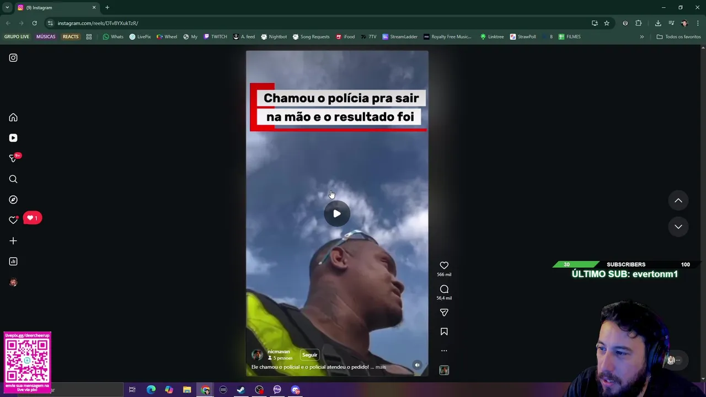
Task: Open GRUPO LIVE bookmark folder
Action: [17, 37]
